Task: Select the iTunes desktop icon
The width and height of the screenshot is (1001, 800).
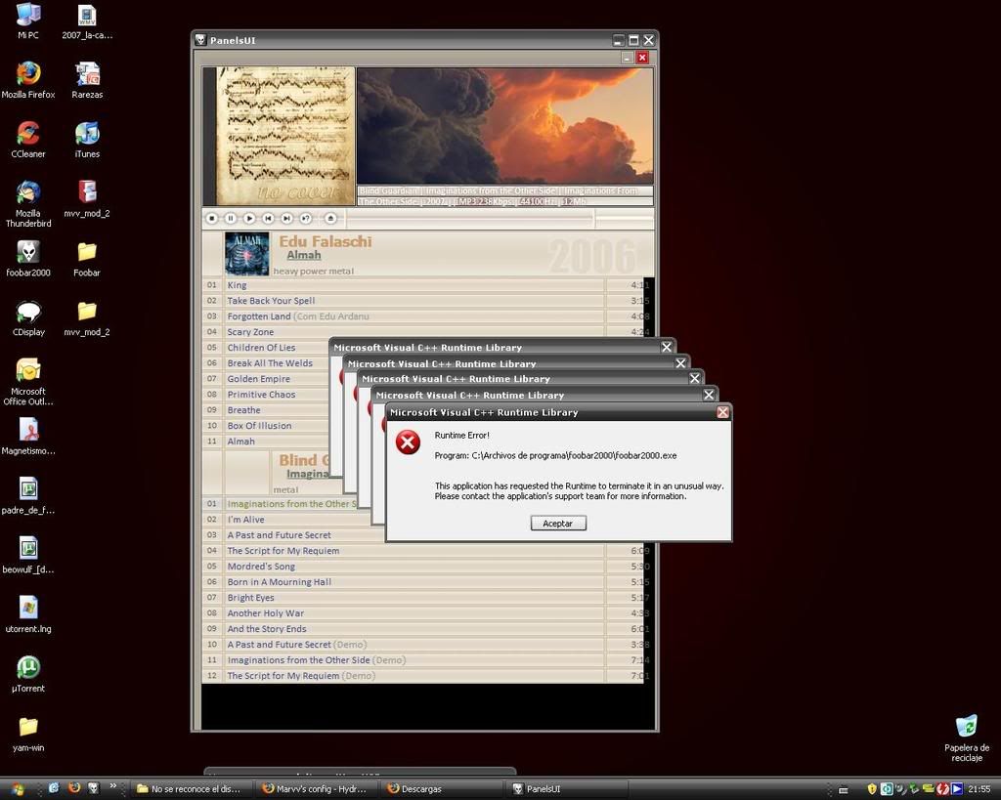Action: coord(87,140)
